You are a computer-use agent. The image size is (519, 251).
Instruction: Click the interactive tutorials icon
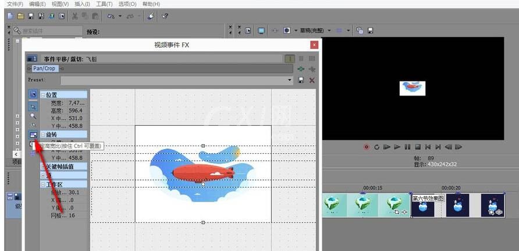151,16
